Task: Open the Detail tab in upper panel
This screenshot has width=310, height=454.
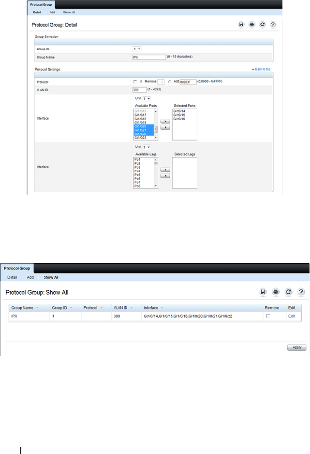Action: coord(37,13)
